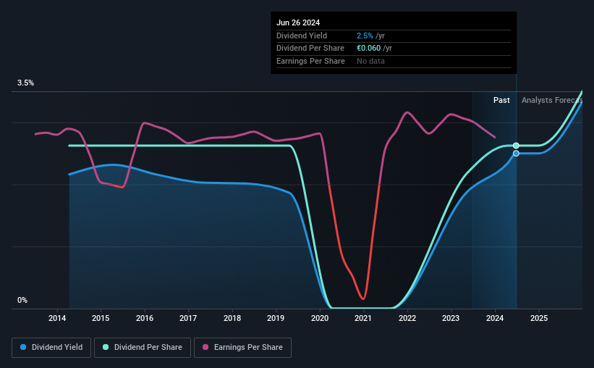Viewport: 594px width, 368px height.
Task: Click the No data earnings value in tooltip
Action: 370,61
